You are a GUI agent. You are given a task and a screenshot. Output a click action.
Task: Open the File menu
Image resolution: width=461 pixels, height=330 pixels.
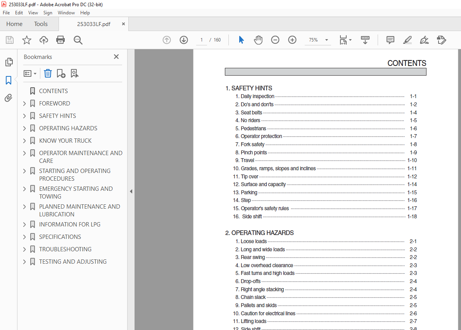(x=6, y=13)
